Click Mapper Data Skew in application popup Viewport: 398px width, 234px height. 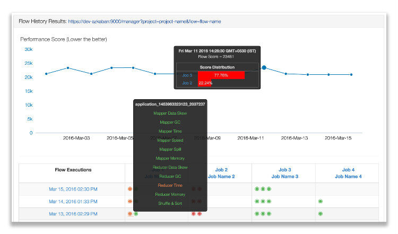(170, 113)
